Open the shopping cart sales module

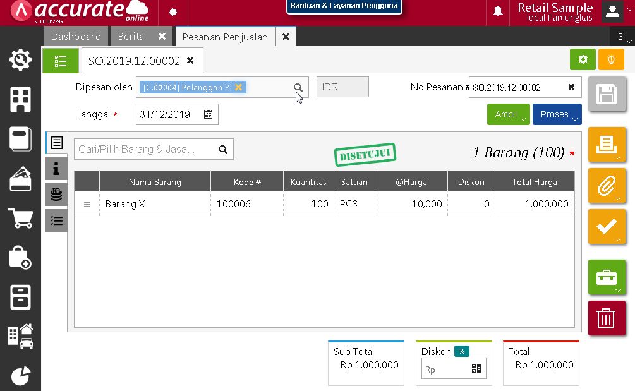20,219
